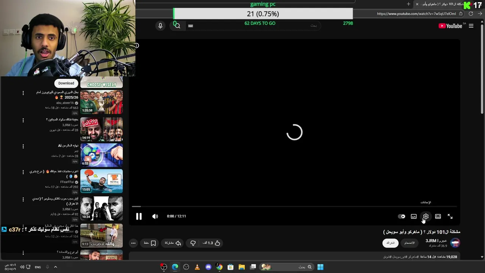Reload the page with refresh icon
Screen dimensions: 485x273
tap(471, 14)
